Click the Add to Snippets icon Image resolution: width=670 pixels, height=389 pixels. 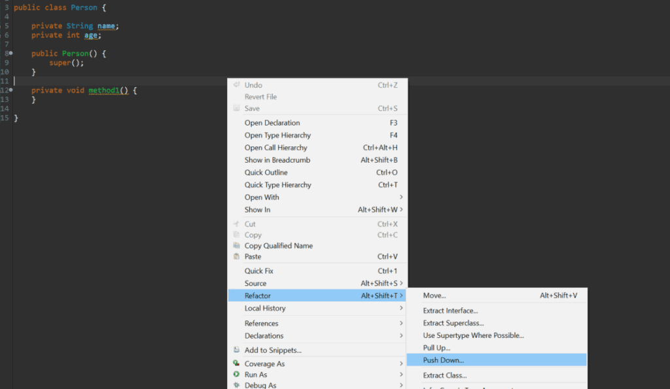point(237,350)
